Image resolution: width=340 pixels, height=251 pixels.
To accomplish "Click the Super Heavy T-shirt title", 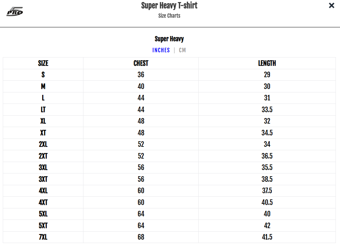I will (x=169, y=6).
